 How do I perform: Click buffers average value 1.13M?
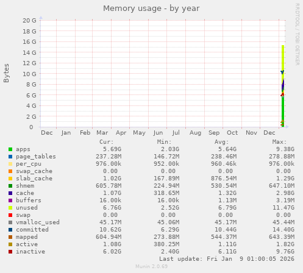point(227,200)
